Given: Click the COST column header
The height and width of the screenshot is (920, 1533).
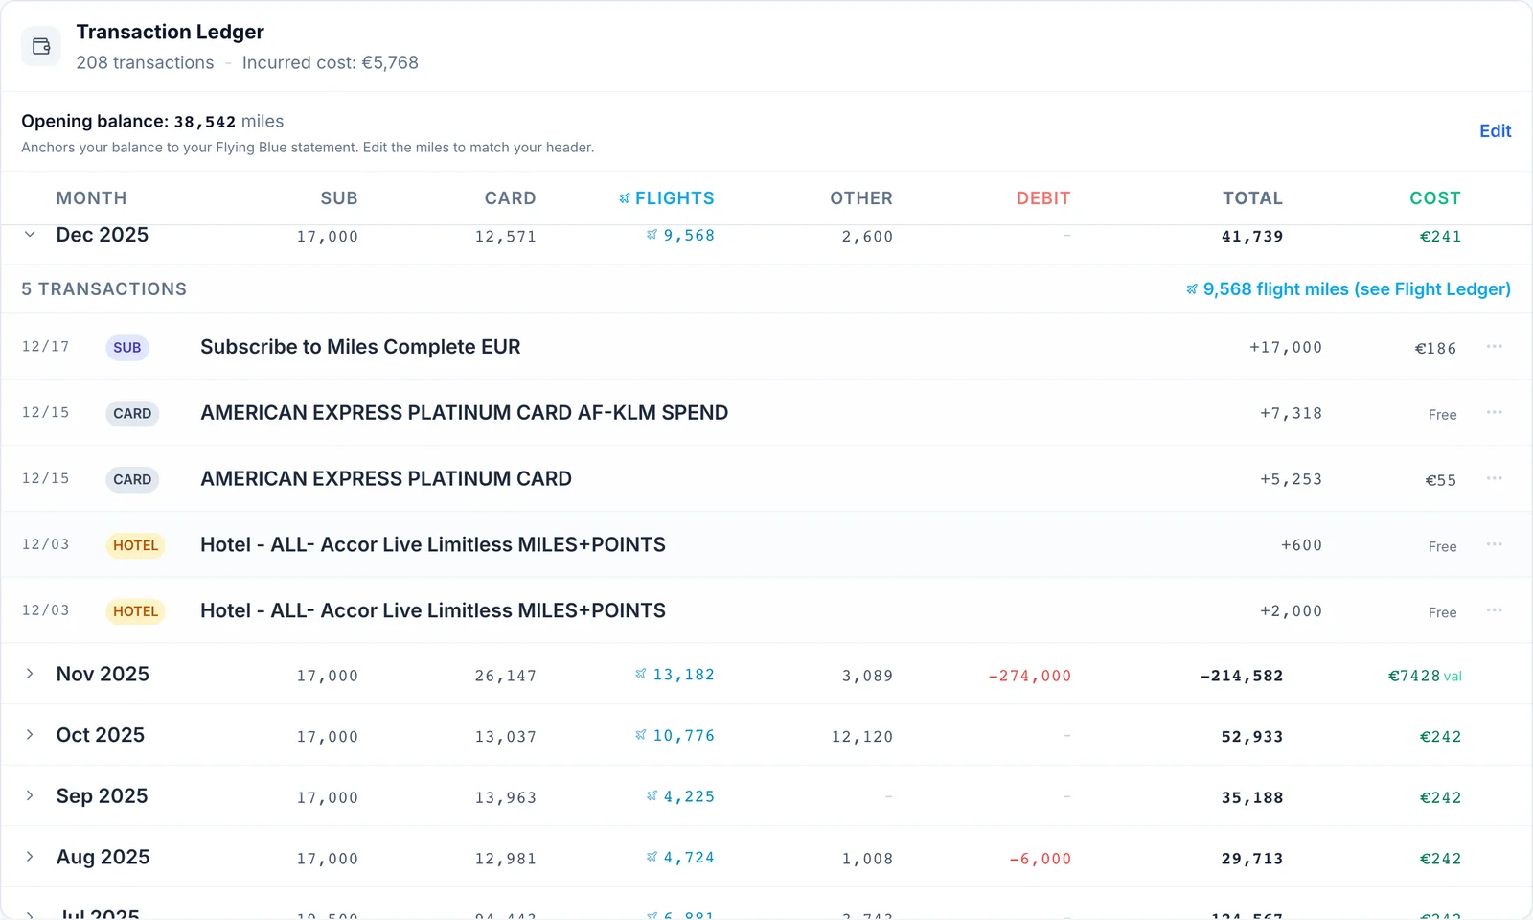Looking at the screenshot, I should tap(1435, 198).
